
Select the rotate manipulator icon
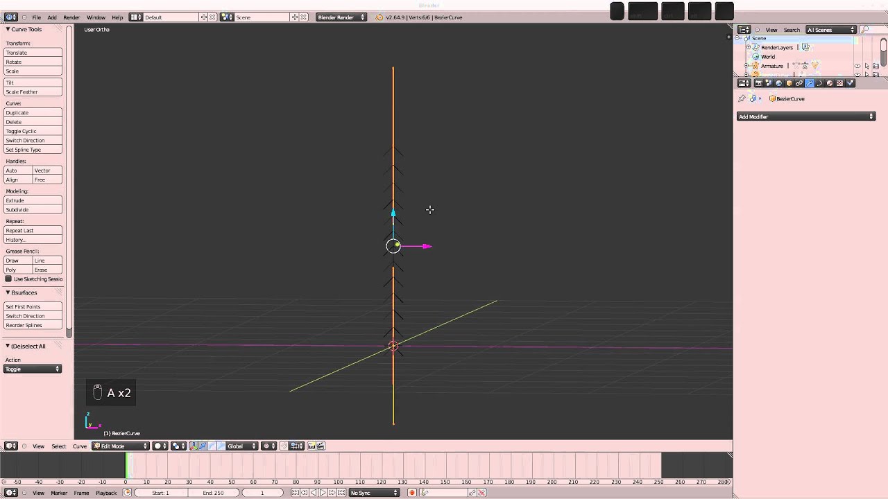pyautogui.click(x=212, y=446)
